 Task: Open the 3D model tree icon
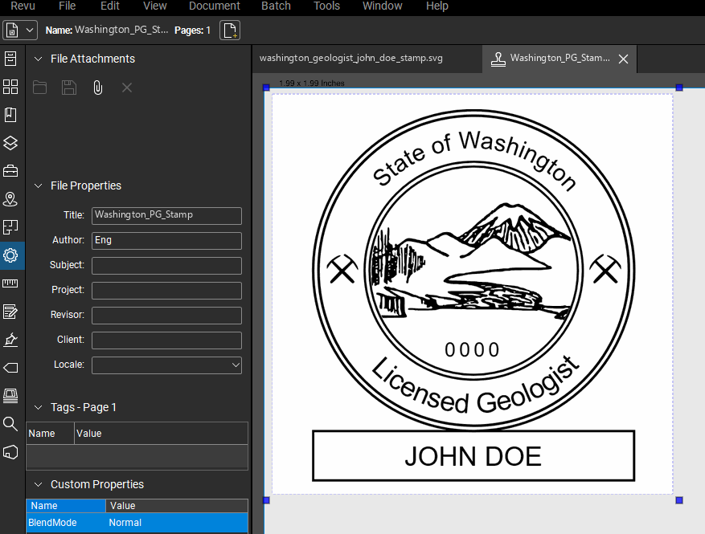pos(10,452)
